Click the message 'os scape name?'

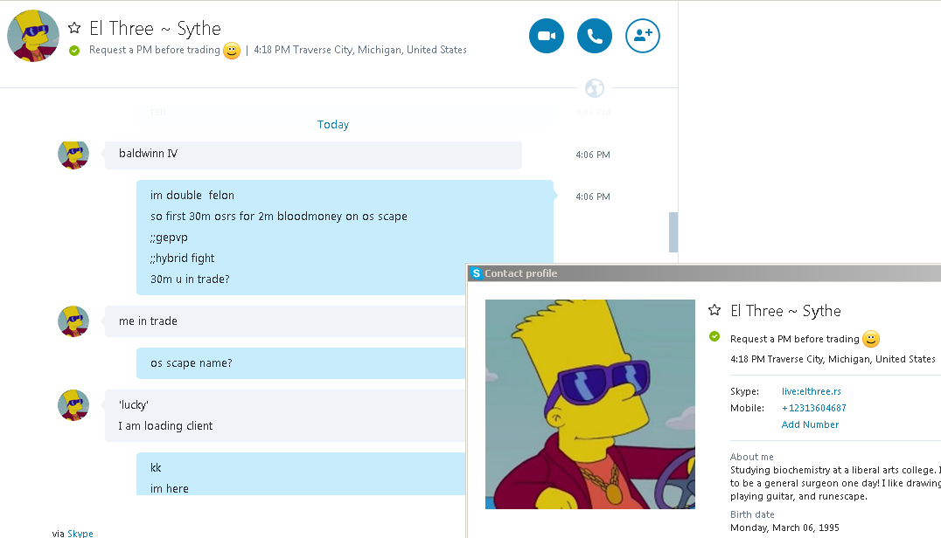[x=191, y=363]
